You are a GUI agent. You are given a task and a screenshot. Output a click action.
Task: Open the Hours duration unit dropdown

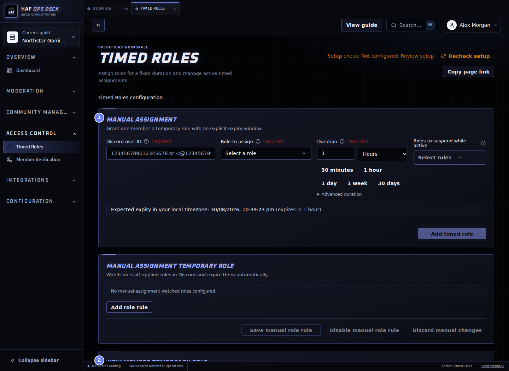click(382, 154)
